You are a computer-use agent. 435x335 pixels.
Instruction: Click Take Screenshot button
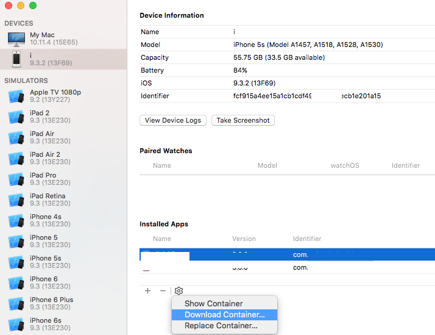tap(243, 120)
